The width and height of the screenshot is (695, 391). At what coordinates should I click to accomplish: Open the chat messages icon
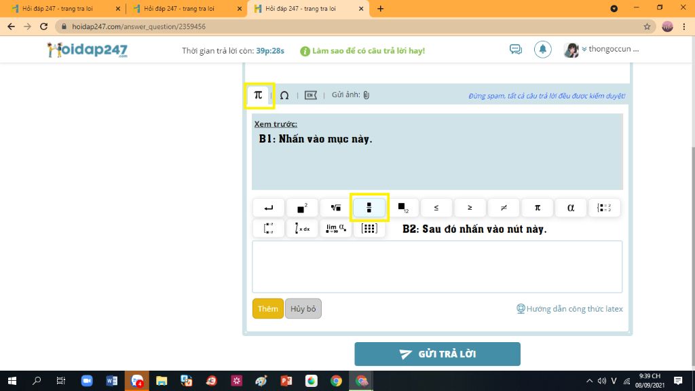click(516, 50)
